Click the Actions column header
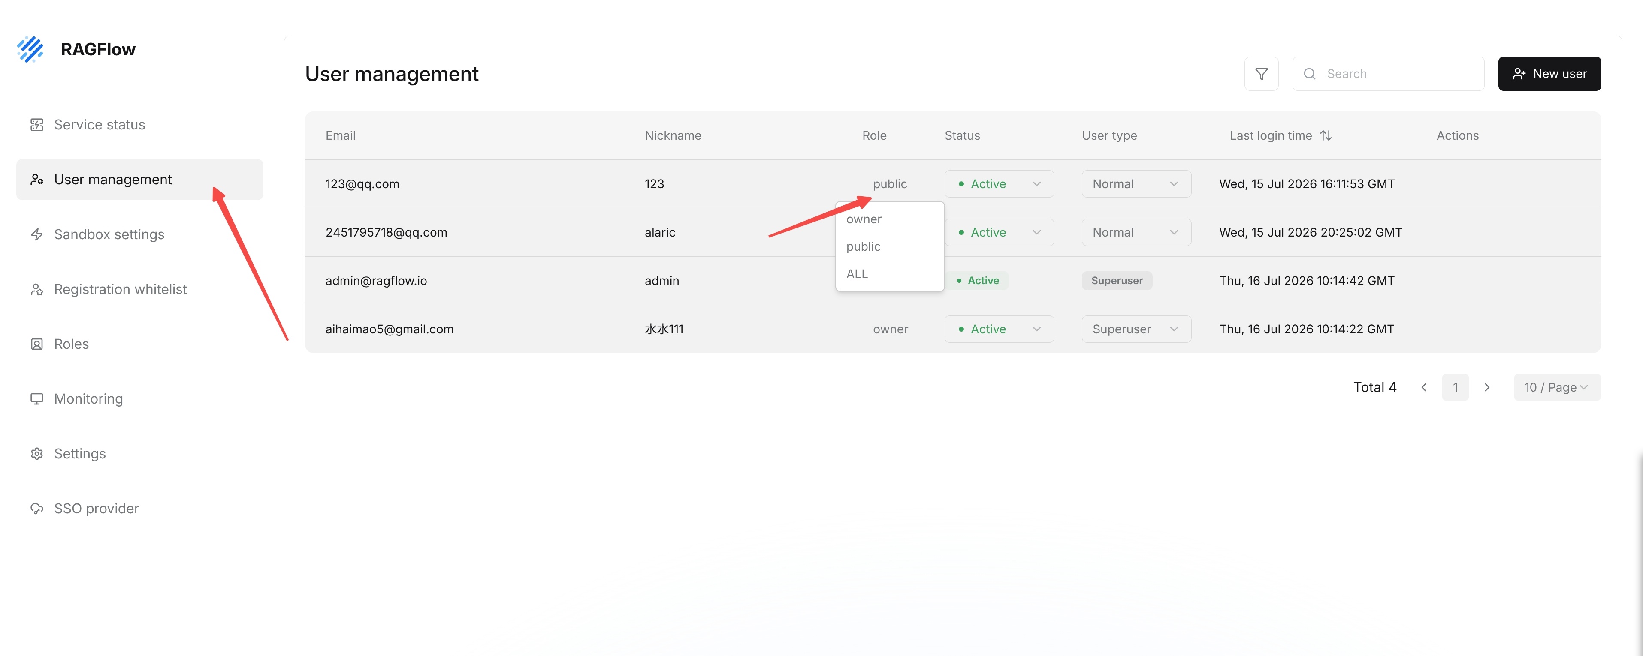1643x656 pixels. click(1457, 136)
